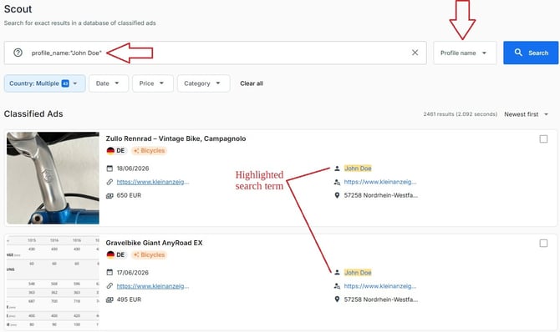The image size is (560, 332).
Task: Click the person icon in Zullo Rennrad card
Action: [337, 169]
